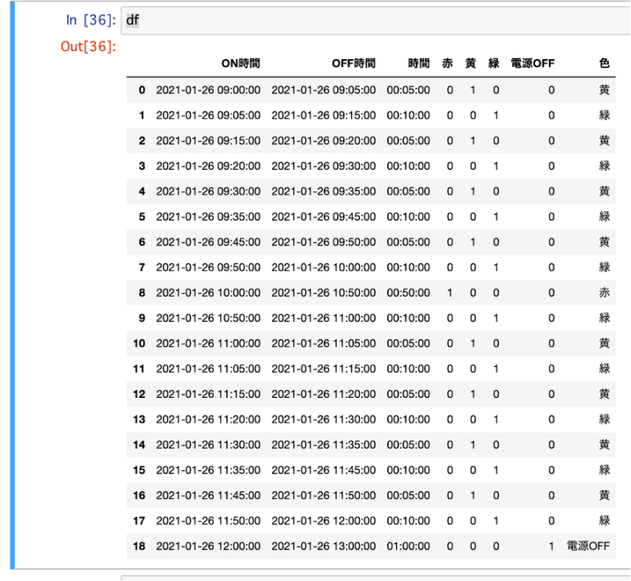This screenshot has height=581, width=631.
Task: Click 電源OFF value in last row's 色 column
Action: [x=587, y=546]
